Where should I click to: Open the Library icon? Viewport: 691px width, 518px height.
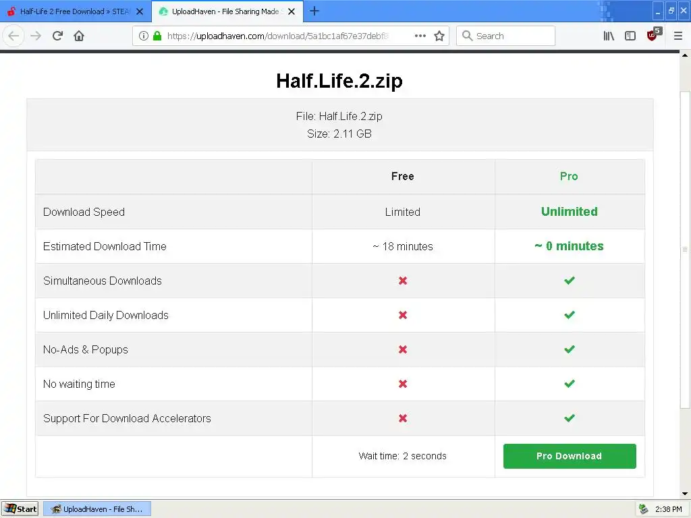pos(609,36)
